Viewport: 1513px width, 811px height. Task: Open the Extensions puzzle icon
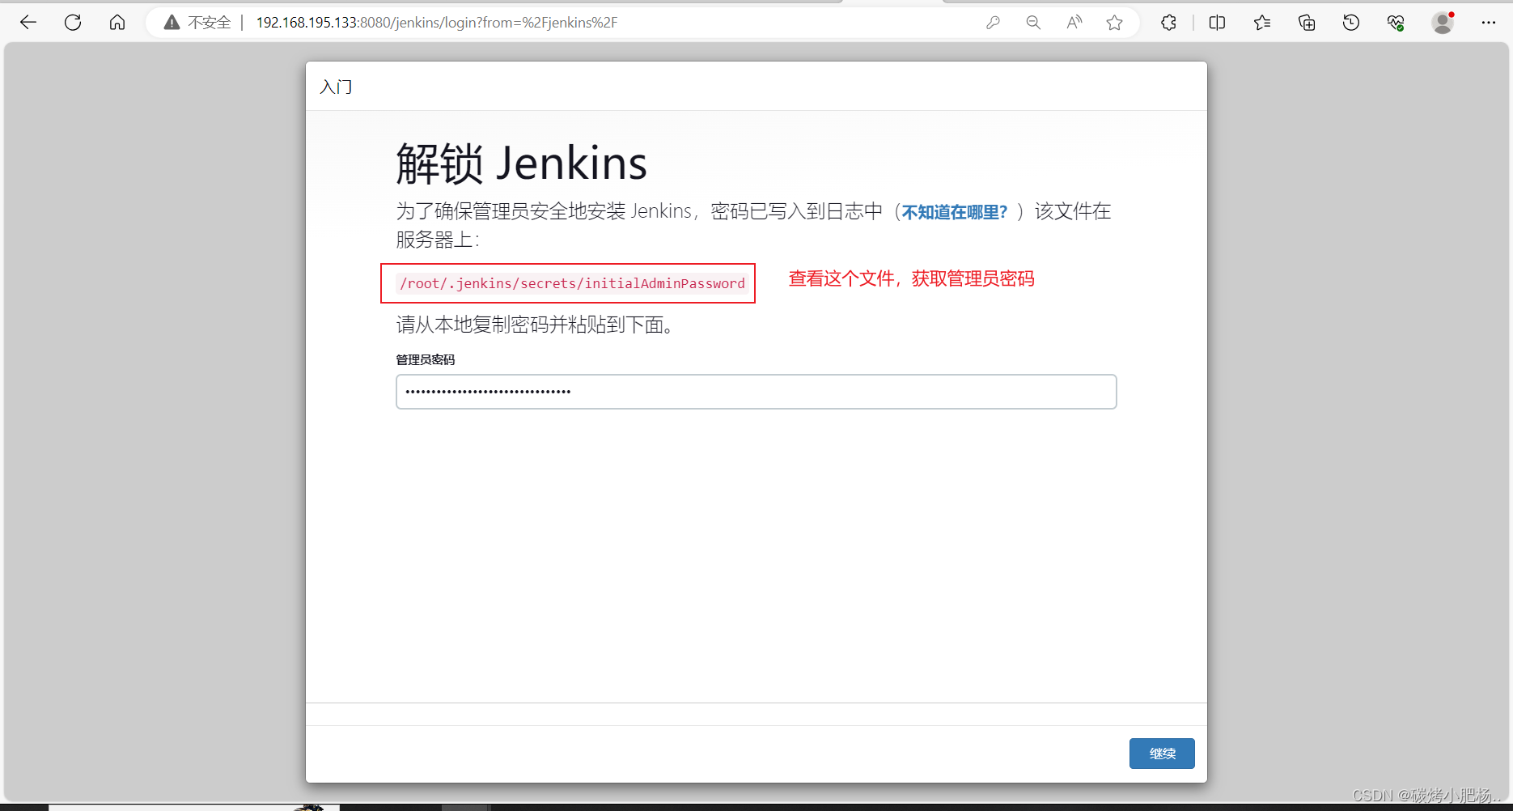pyautogui.click(x=1168, y=22)
